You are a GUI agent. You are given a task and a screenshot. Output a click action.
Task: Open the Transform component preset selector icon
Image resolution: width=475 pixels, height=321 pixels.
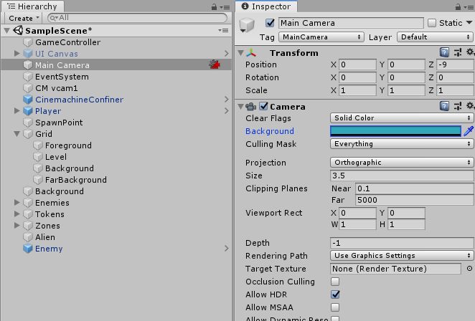457,52
